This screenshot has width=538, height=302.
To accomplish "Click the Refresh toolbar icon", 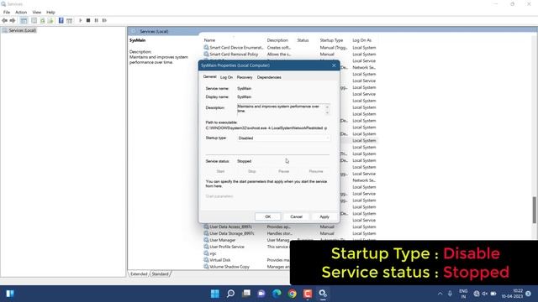I will (x=43, y=20).
